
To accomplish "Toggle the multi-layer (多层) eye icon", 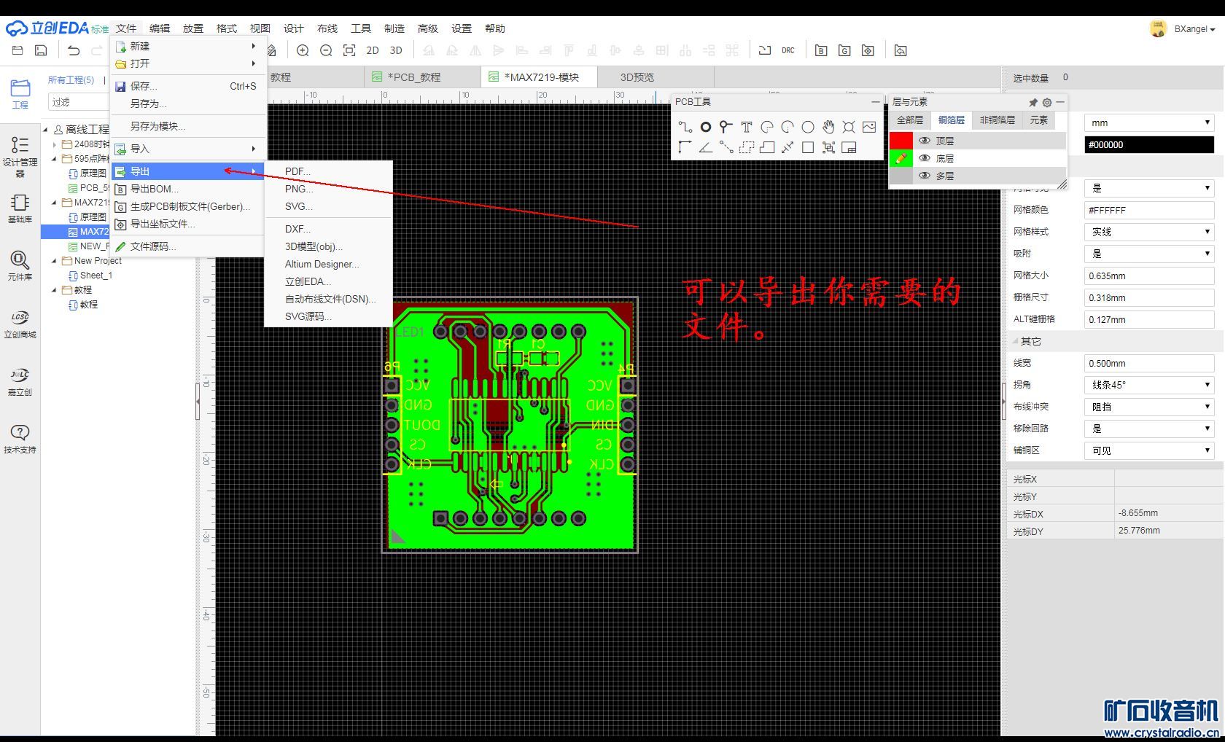I will [x=925, y=176].
